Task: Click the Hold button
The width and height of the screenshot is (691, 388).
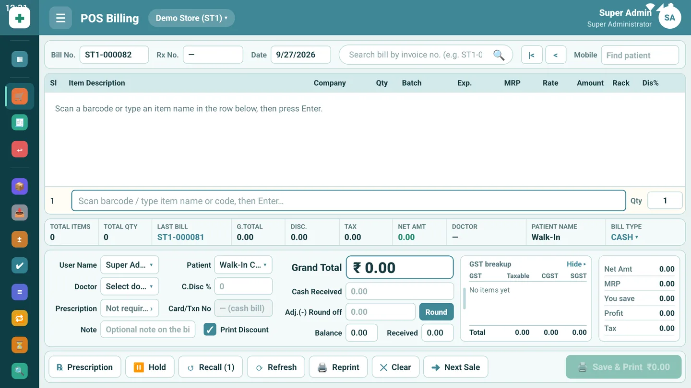Action: (x=150, y=367)
